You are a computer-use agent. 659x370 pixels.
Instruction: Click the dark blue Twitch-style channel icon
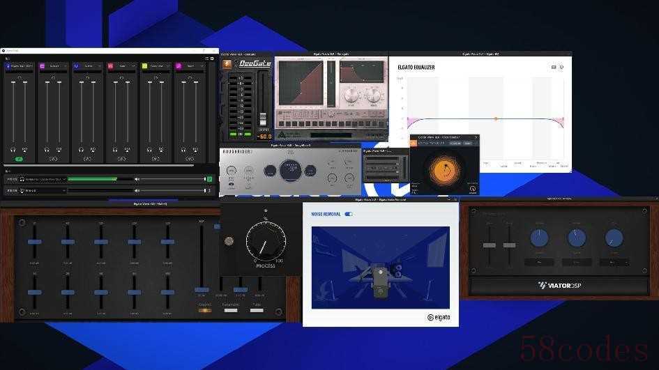pyautogui.click(x=76, y=66)
